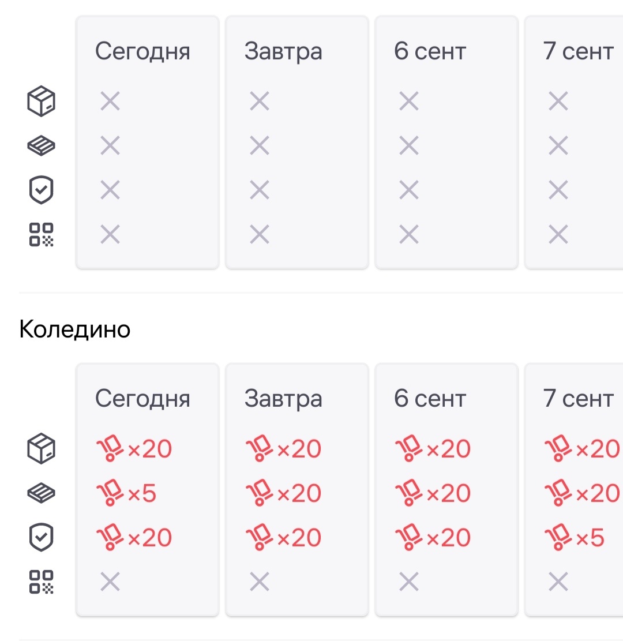Click the pallet icon in the Коледино section
Image resolution: width=623 pixels, height=641 pixels.
pyautogui.click(x=42, y=493)
